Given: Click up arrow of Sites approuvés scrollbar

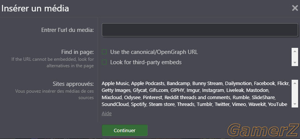Looking at the screenshot, I should (295, 83).
